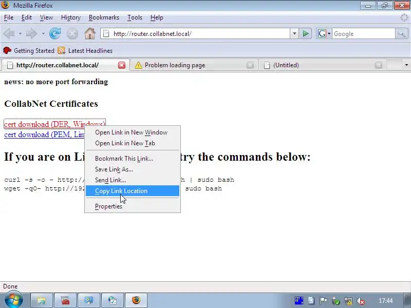This screenshot has height=308, width=411.
Task: Click the green Go arrow button
Action: click(305, 33)
